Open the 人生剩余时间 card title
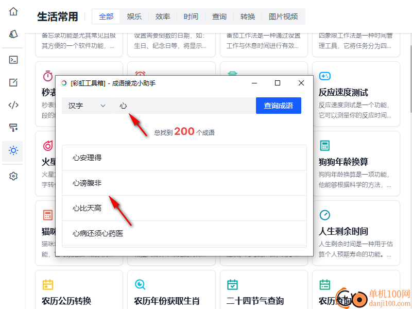The width and height of the screenshot is (412, 309). (344, 231)
